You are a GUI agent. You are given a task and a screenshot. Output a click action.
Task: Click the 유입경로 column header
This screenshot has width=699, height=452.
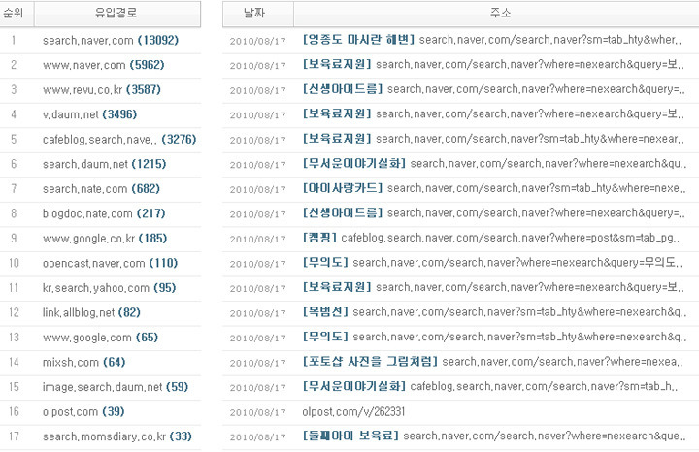click(117, 14)
